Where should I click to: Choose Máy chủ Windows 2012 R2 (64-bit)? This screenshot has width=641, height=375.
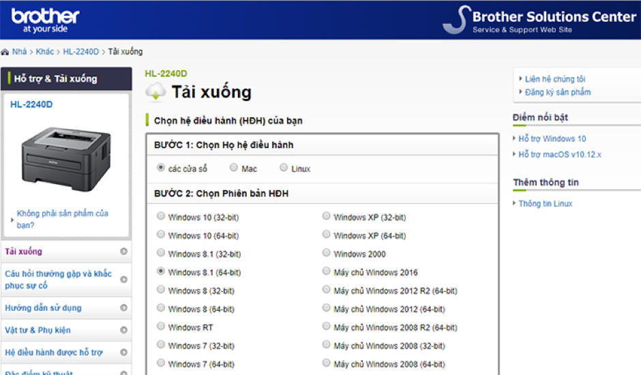click(x=326, y=290)
